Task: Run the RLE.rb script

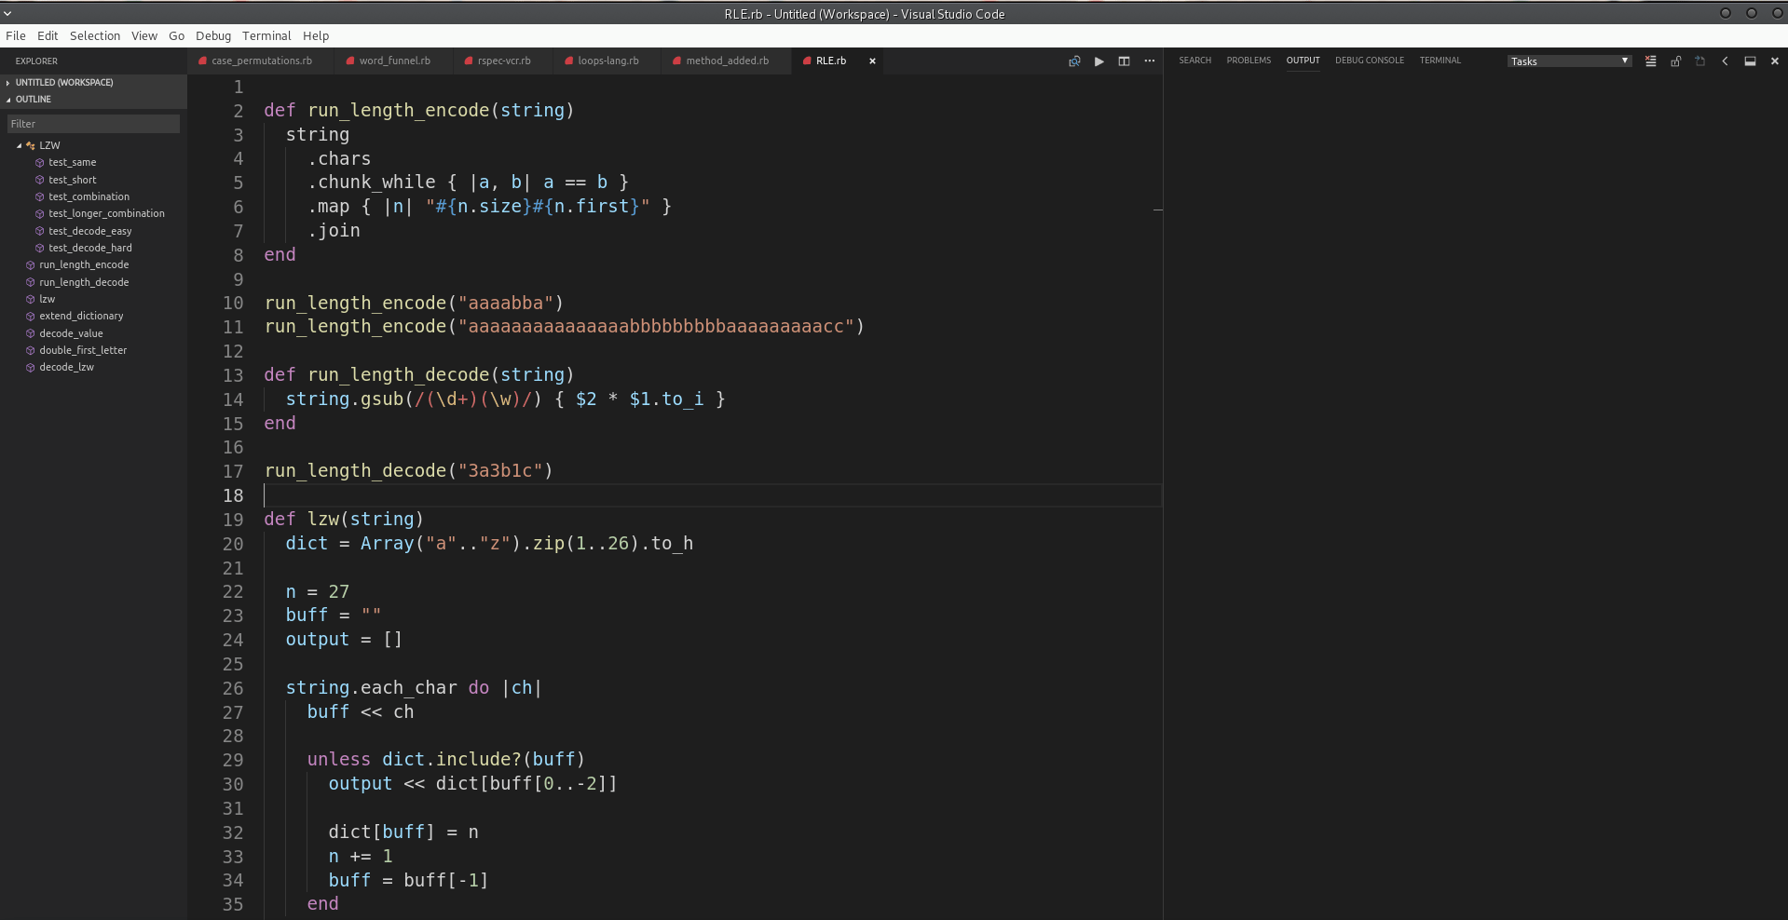Action: click(x=1099, y=61)
